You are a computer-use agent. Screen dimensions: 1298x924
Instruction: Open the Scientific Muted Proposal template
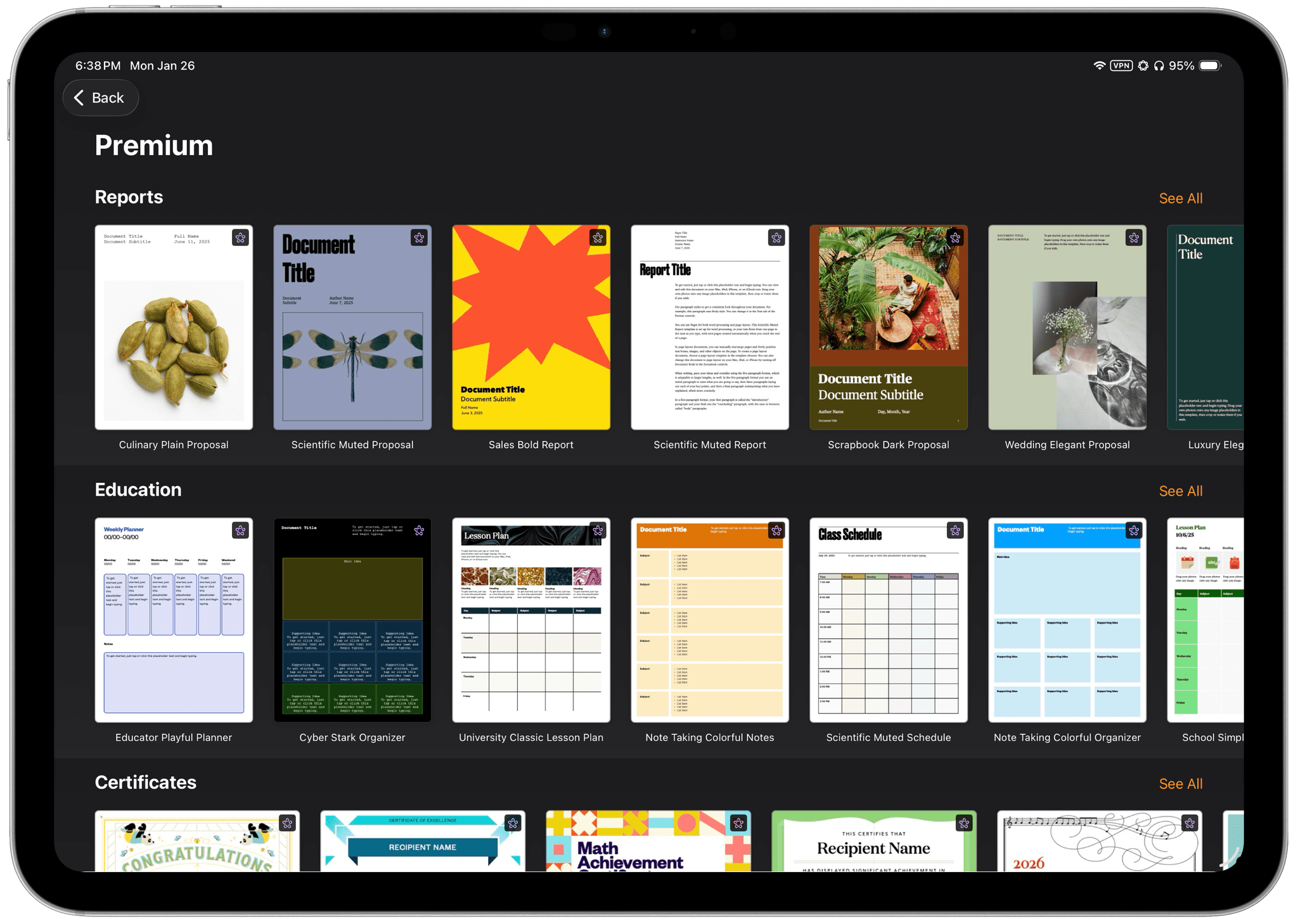pyautogui.click(x=352, y=328)
